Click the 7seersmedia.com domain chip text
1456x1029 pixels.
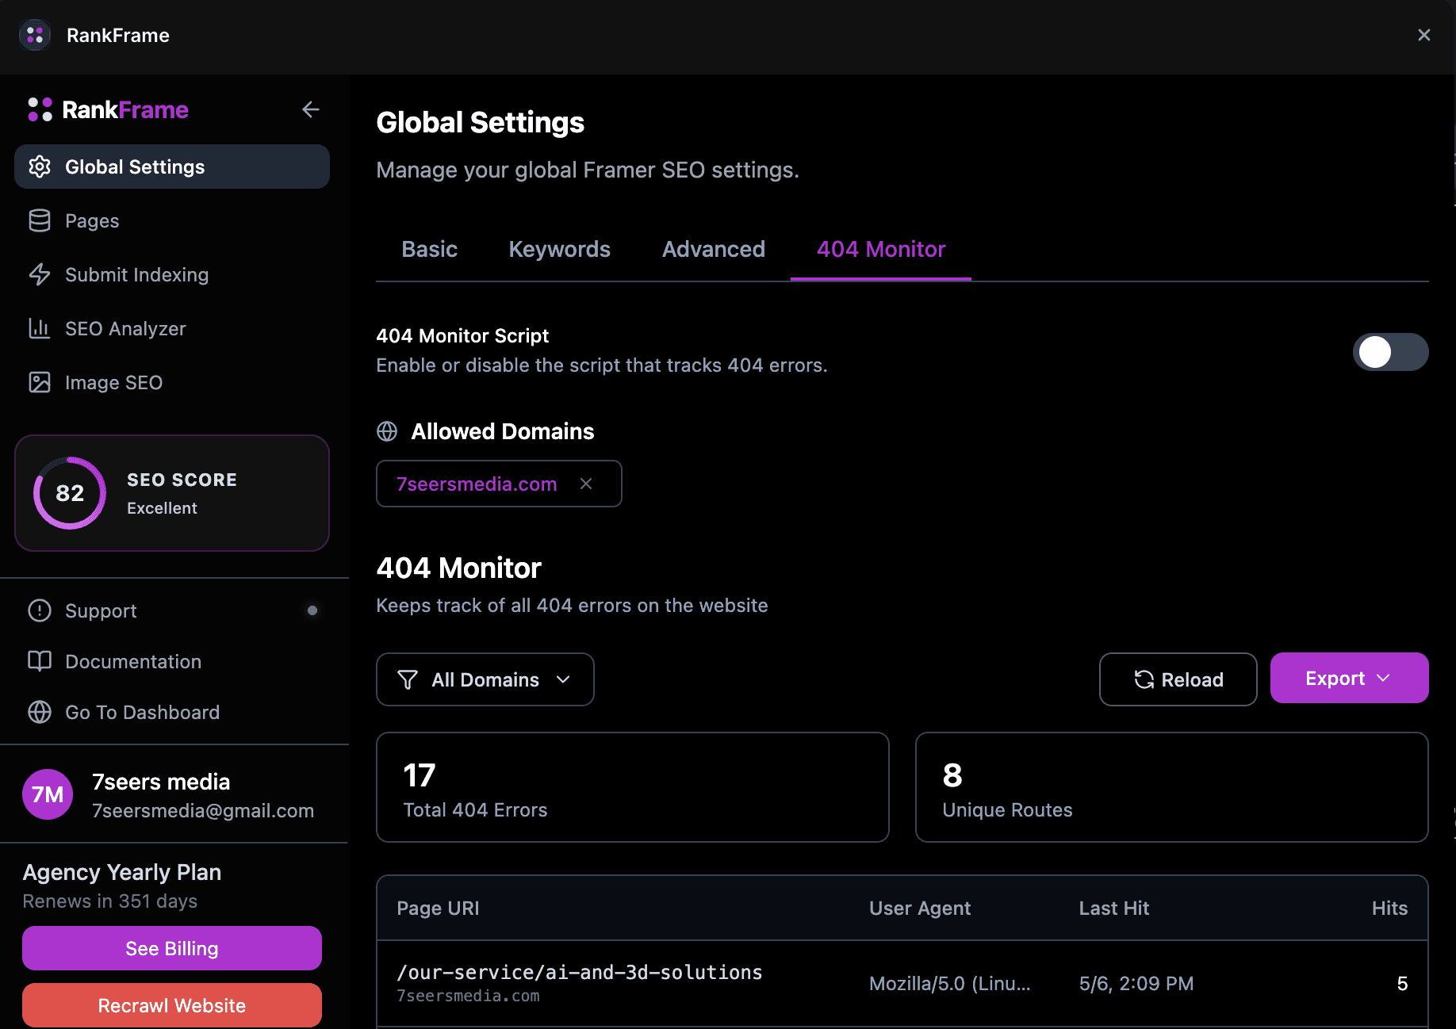(x=477, y=484)
